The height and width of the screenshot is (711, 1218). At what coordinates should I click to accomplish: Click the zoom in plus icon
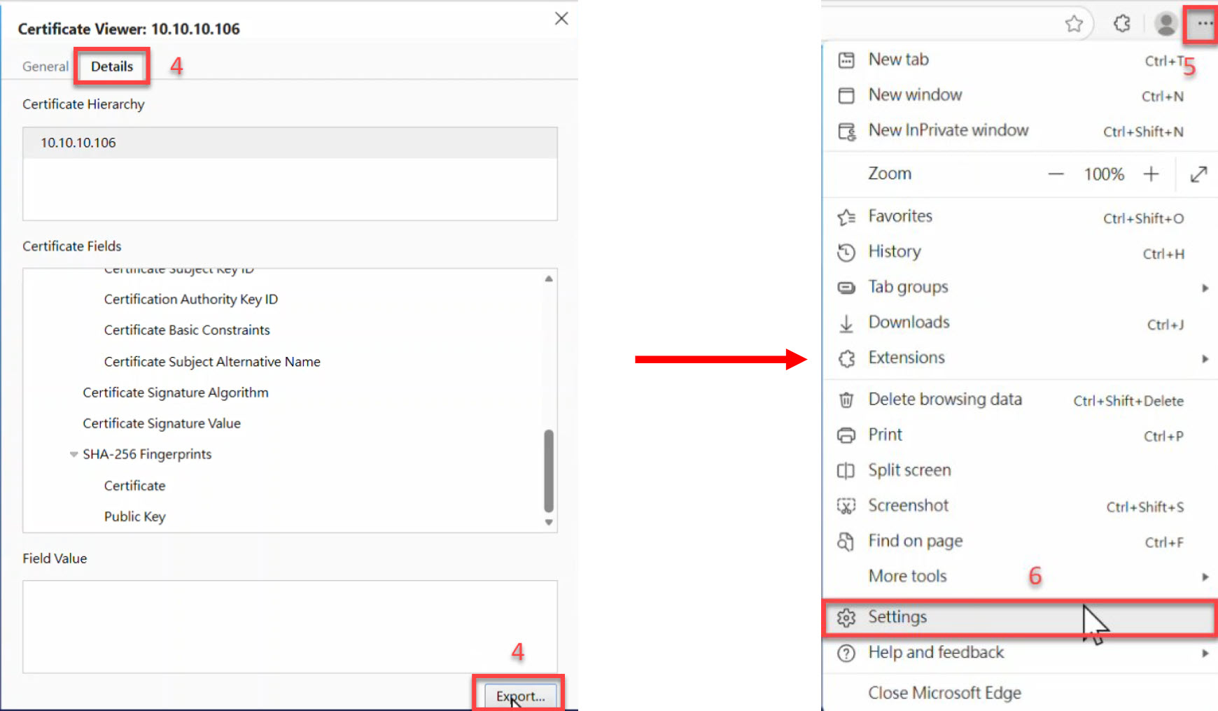point(1151,174)
